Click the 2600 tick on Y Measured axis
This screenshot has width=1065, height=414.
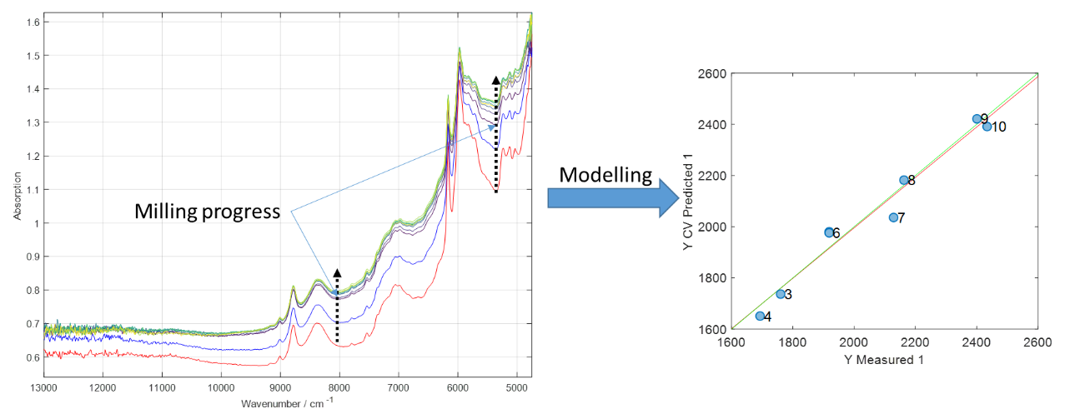pyautogui.click(x=1037, y=342)
